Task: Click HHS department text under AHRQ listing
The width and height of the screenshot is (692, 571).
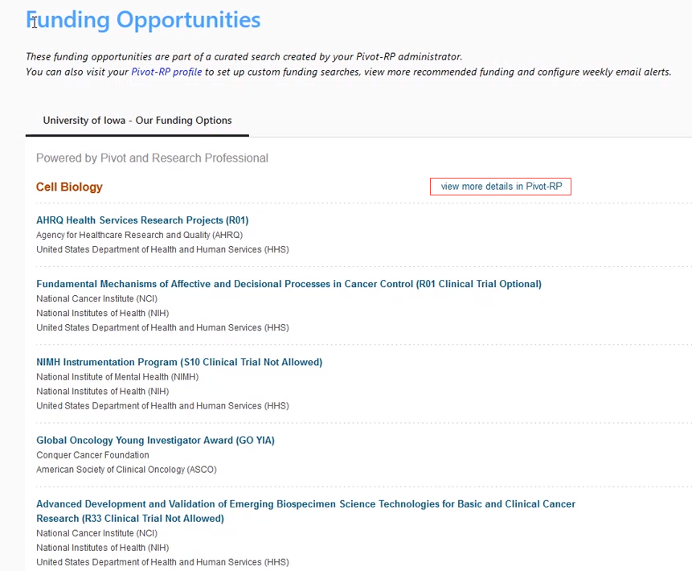Action: coord(162,250)
